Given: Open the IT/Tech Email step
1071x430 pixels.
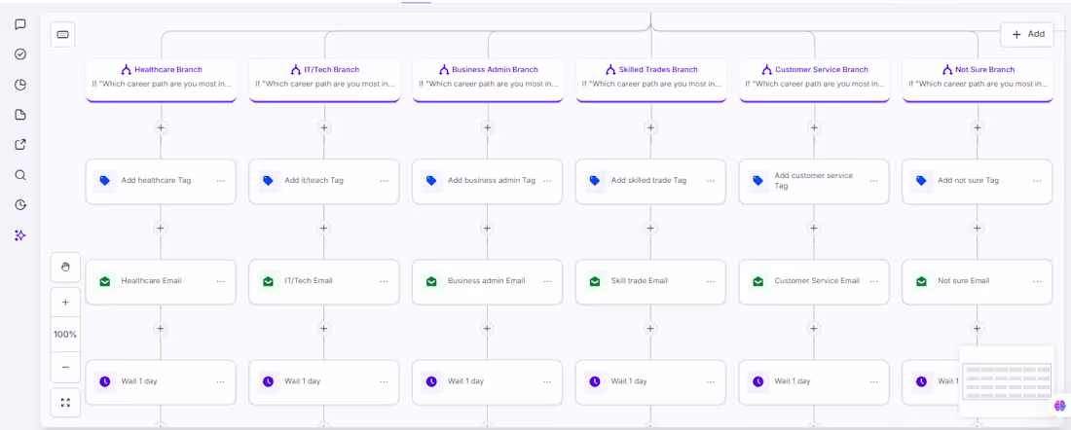Looking at the screenshot, I should click(324, 281).
